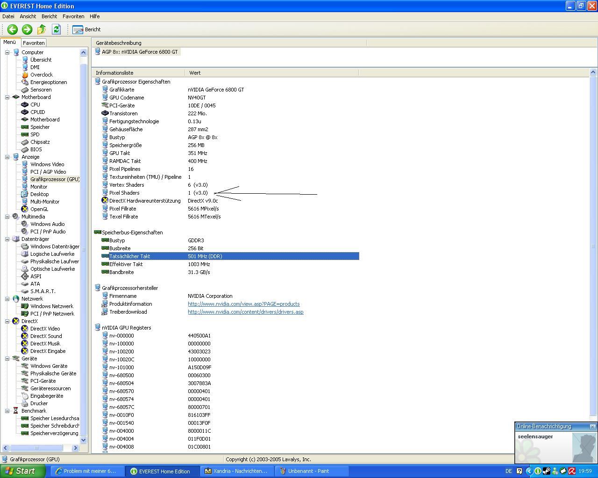Open the Sensoren entry icon

25,90
